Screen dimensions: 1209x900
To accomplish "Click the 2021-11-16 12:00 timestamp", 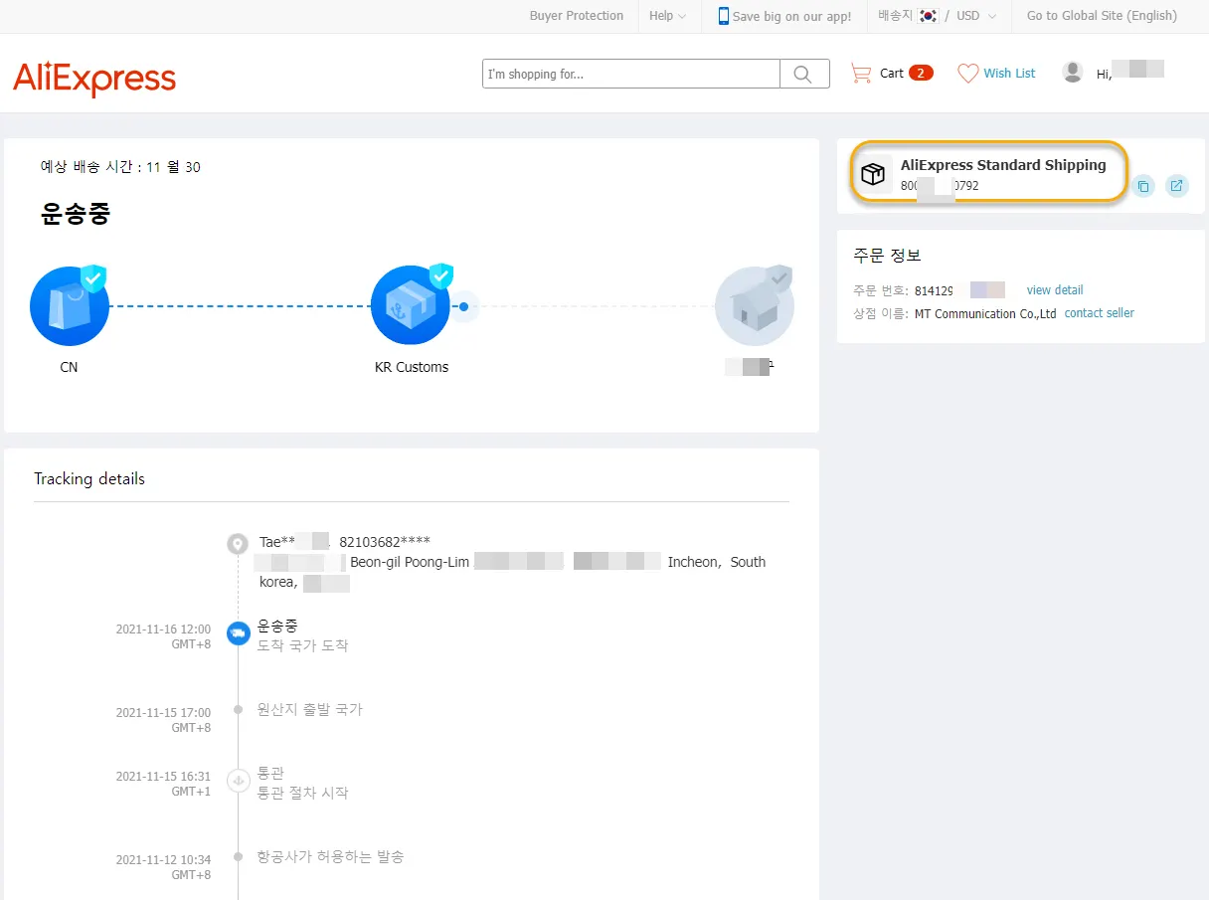I will click(163, 636).
